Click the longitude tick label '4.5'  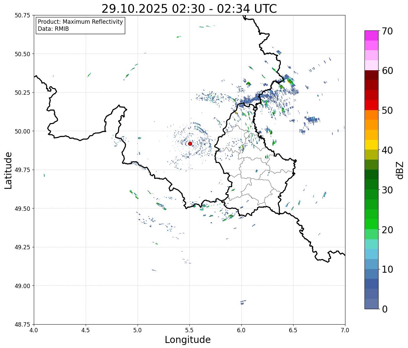click(86, 330)
